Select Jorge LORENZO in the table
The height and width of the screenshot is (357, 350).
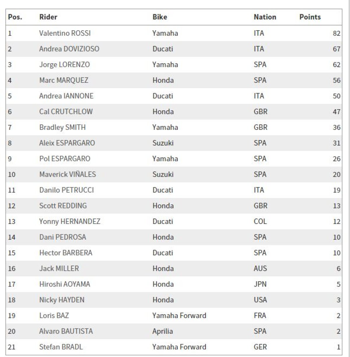(64, 65)
